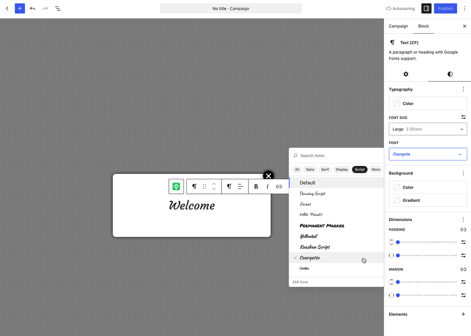
Task: Open the Font Size Large dropdown
Action: point(428,129)
